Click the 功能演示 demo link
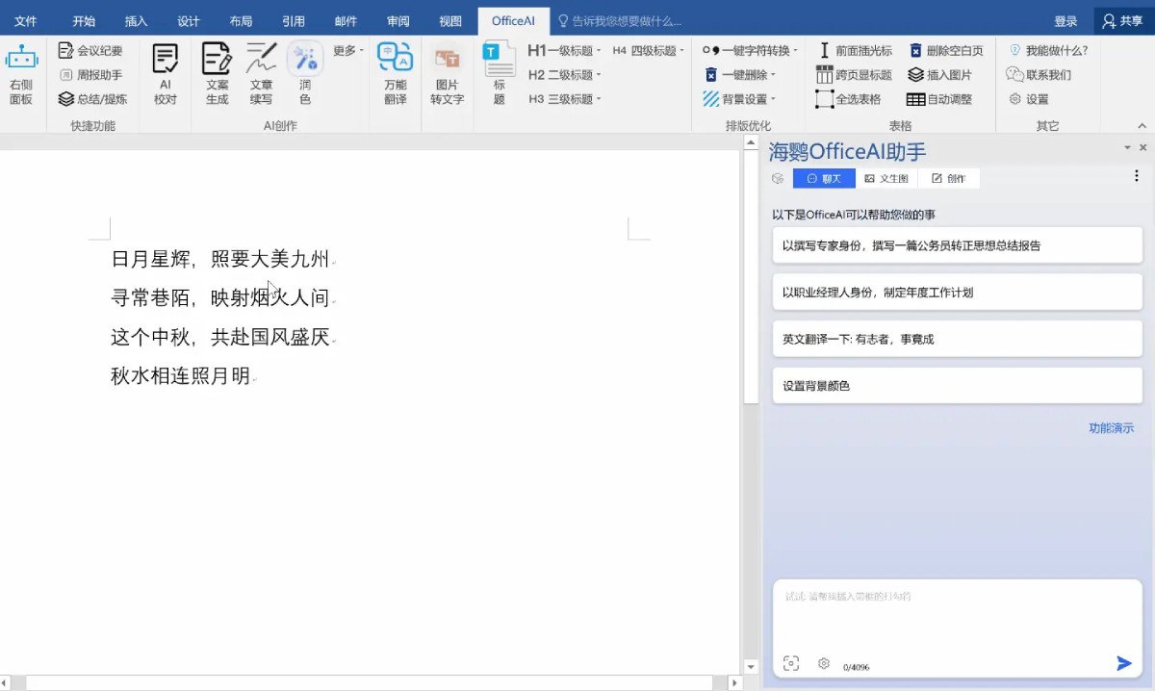1155x691 pixels. tap(1112, 427)
